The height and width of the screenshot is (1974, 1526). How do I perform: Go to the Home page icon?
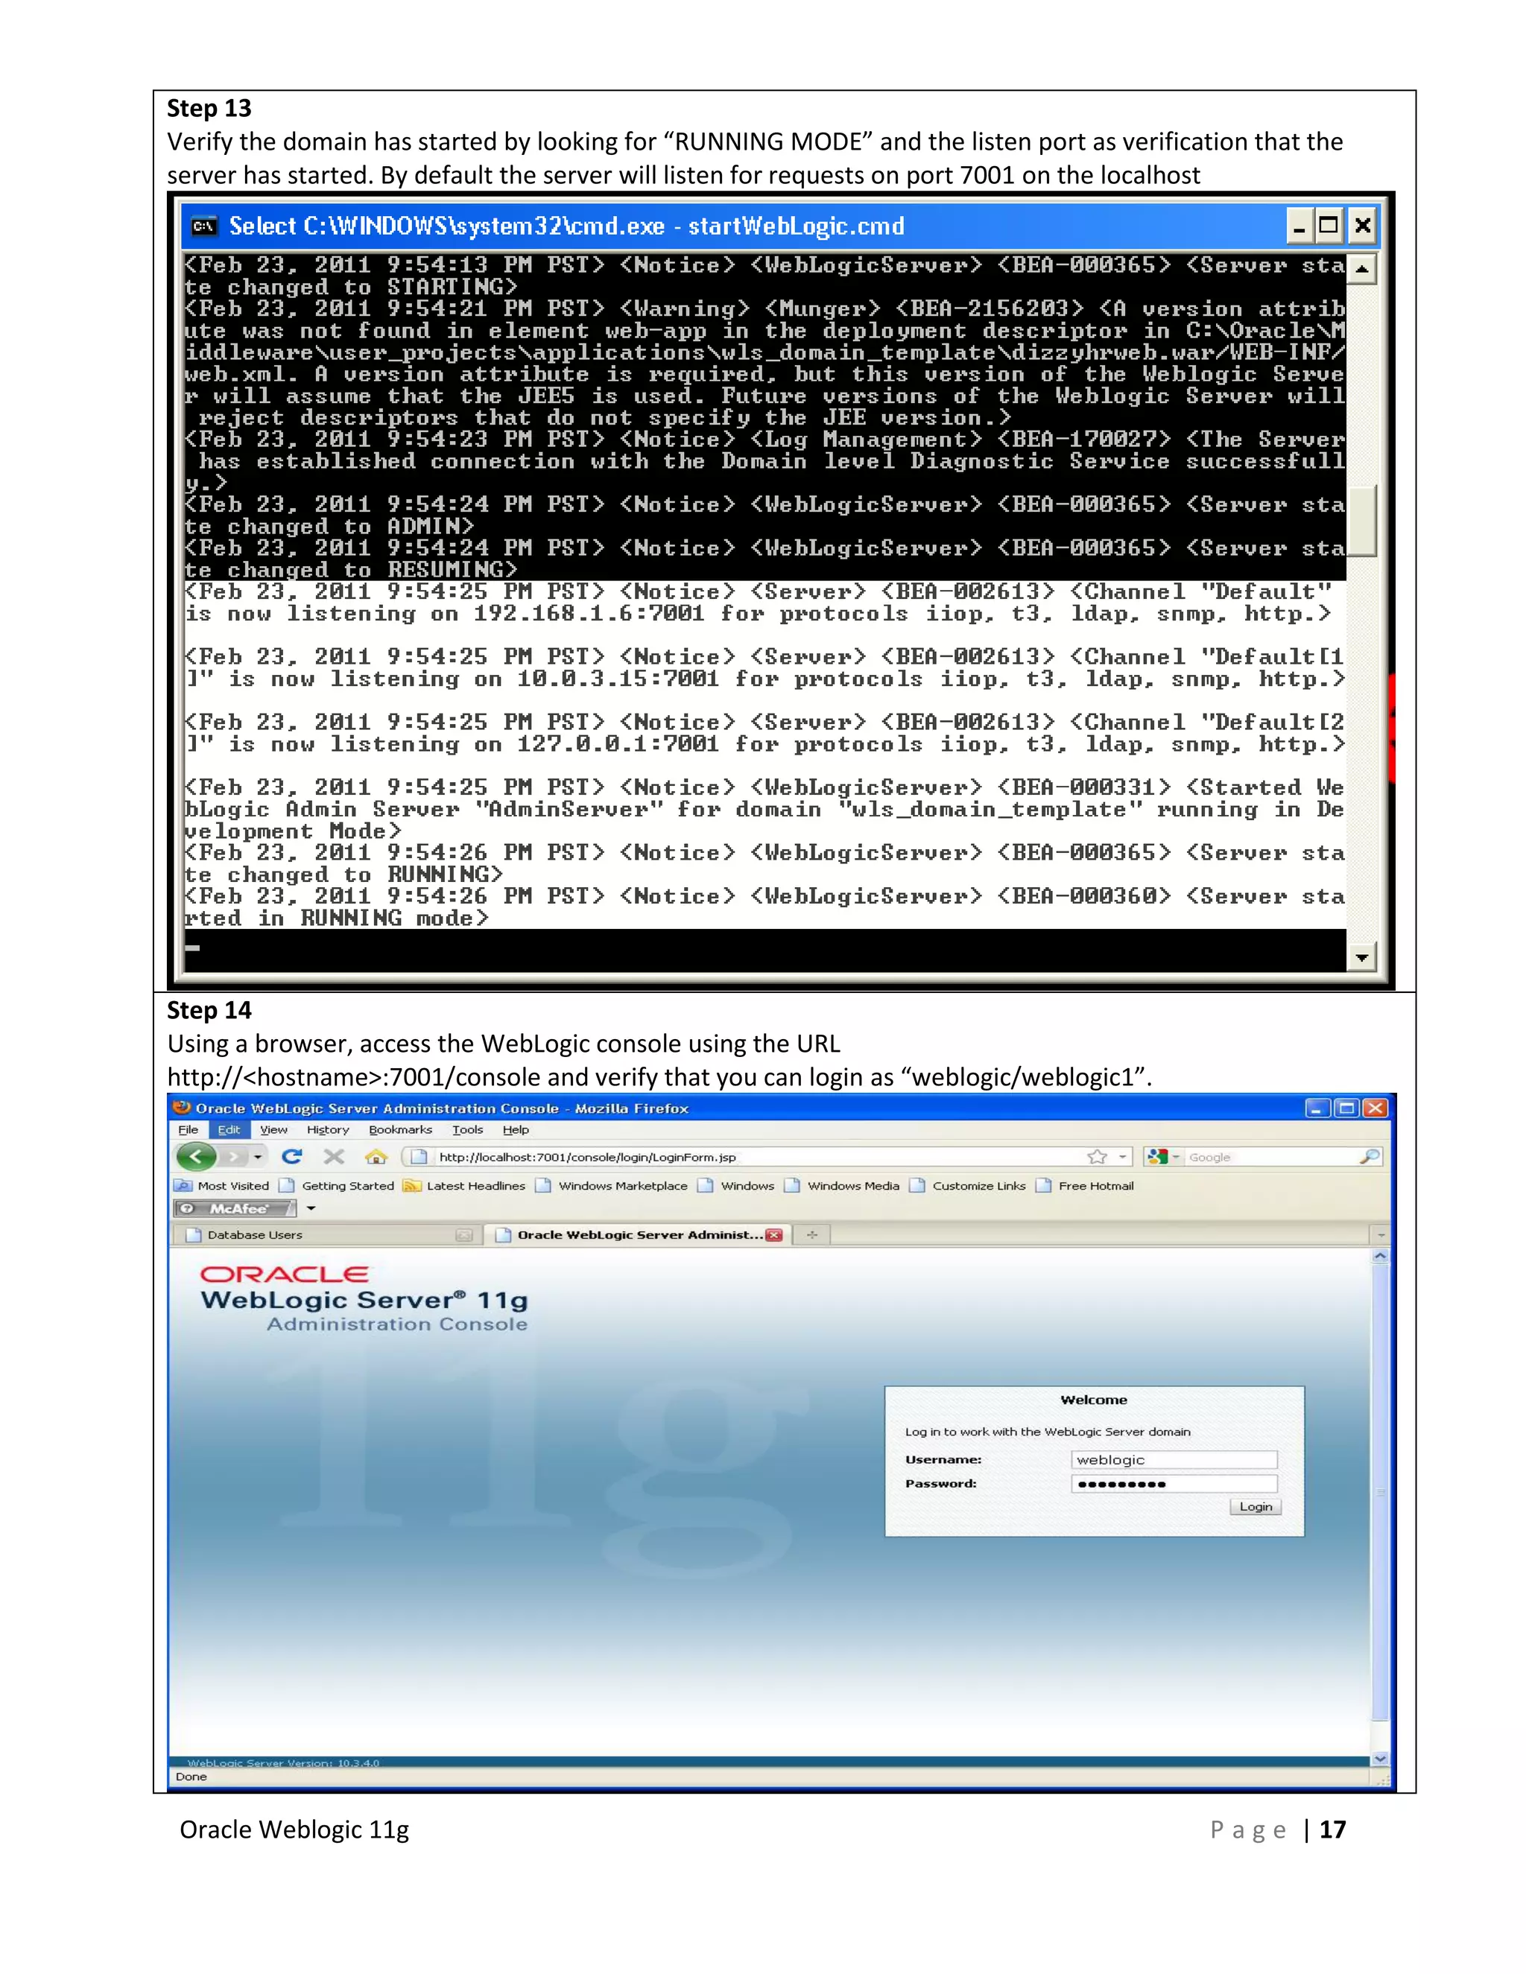pyautogui.click(x=376, y=1156)
